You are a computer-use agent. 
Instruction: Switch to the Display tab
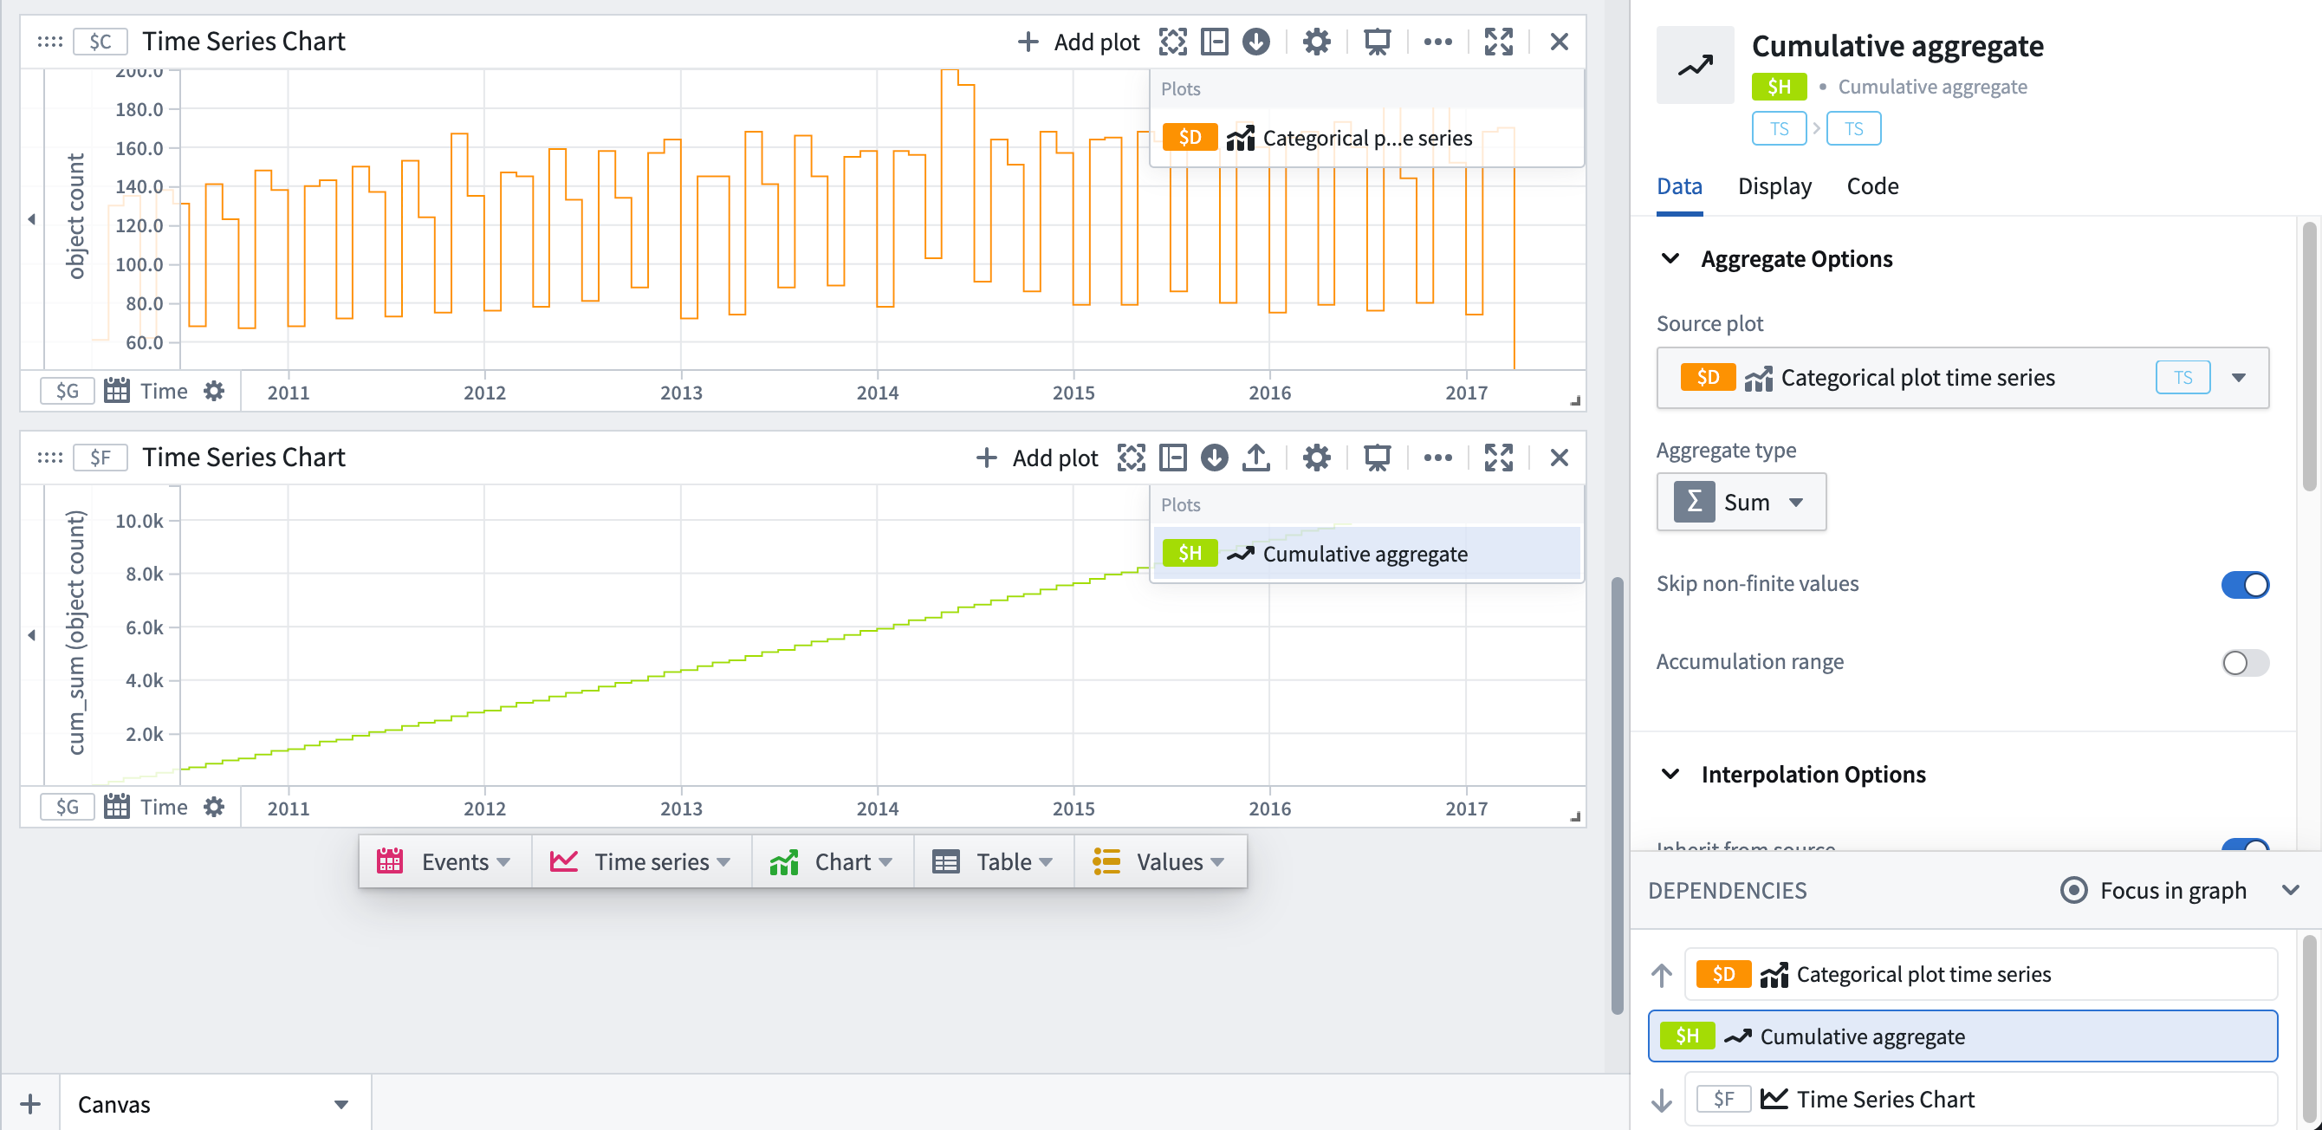point(1774,185)
